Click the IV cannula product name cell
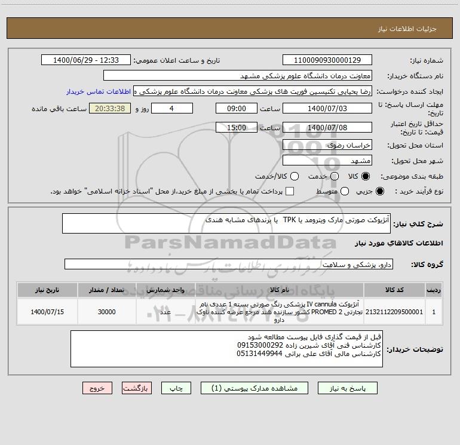Screen dimensions: 460x445 [x=280, y=312]
